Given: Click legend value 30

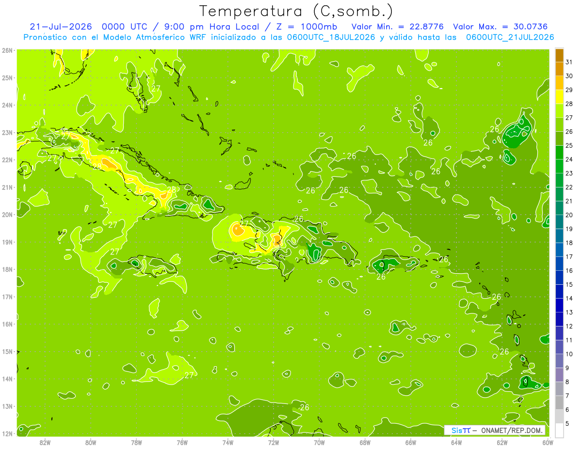Looking at the screenshot, I should (x=569, y=76).
